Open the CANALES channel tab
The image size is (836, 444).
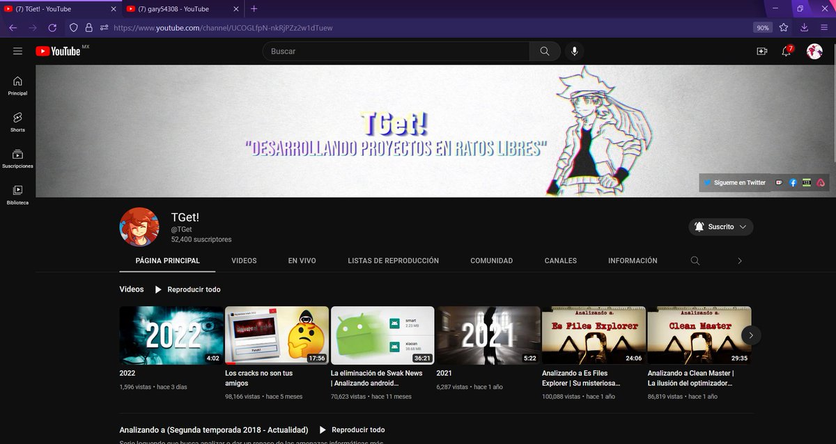[x=561, y=261]
